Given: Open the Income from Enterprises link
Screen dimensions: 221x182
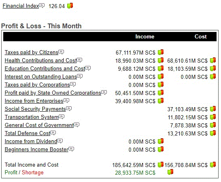Looking at the screenshot, I should pyautogui.click(x=34, y=101).
